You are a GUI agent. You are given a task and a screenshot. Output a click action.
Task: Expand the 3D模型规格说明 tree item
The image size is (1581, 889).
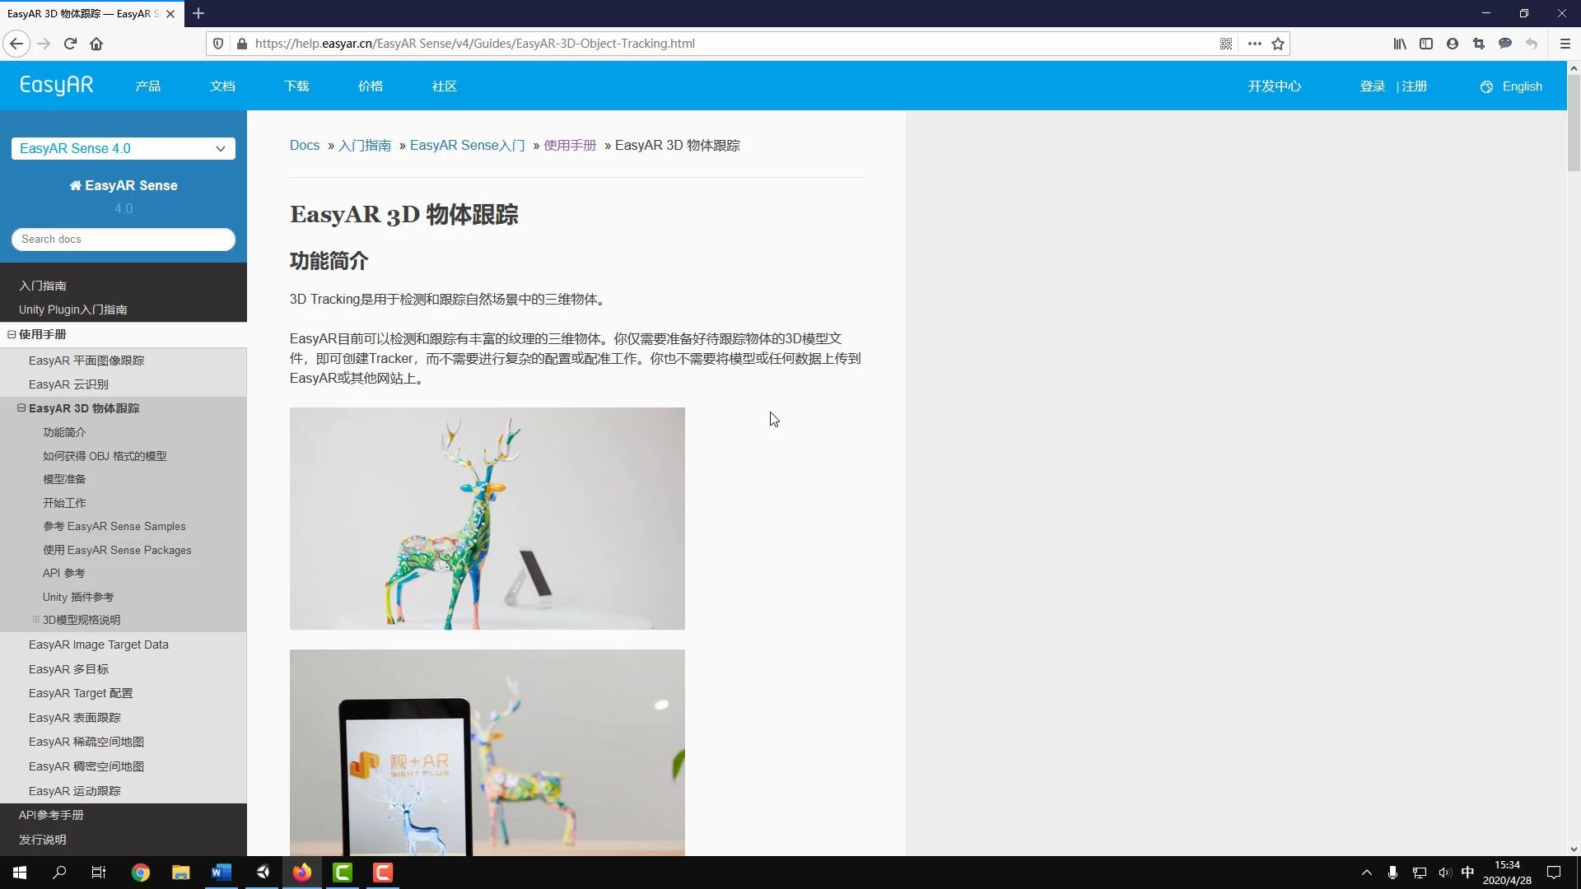tap(35, 620)
